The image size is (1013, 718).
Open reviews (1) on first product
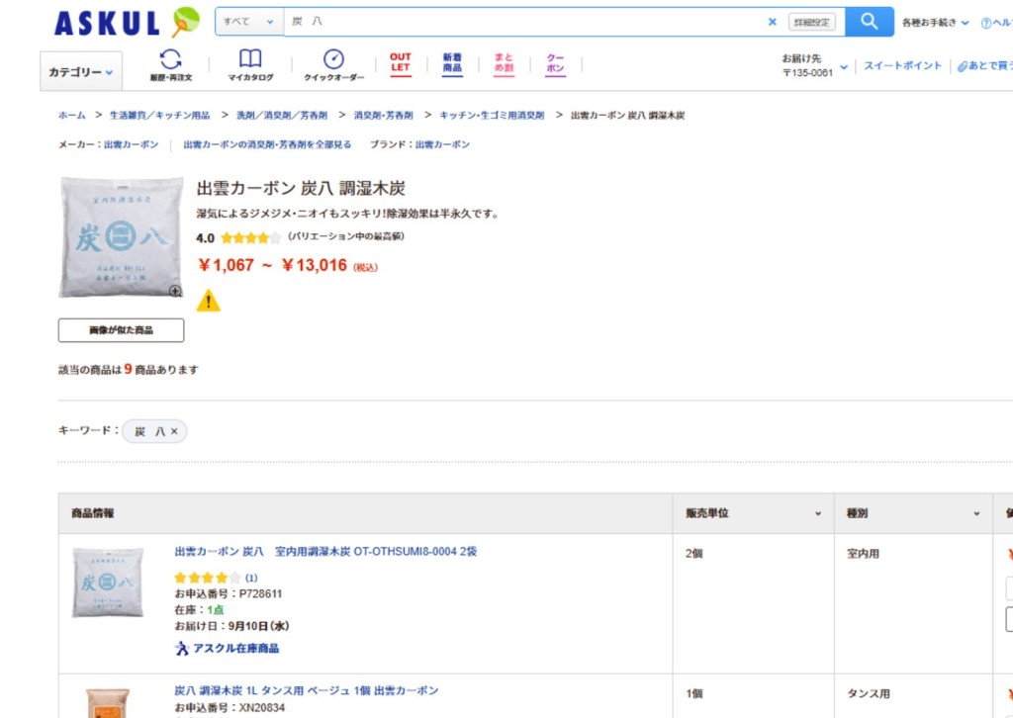click(x=251, y=578)
